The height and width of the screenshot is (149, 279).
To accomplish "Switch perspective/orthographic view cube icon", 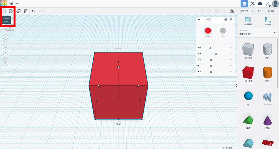I will (6, 63).
